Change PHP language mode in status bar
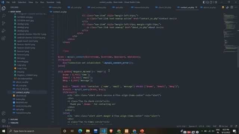Screen dimensions: 239x134 [215, 126]
